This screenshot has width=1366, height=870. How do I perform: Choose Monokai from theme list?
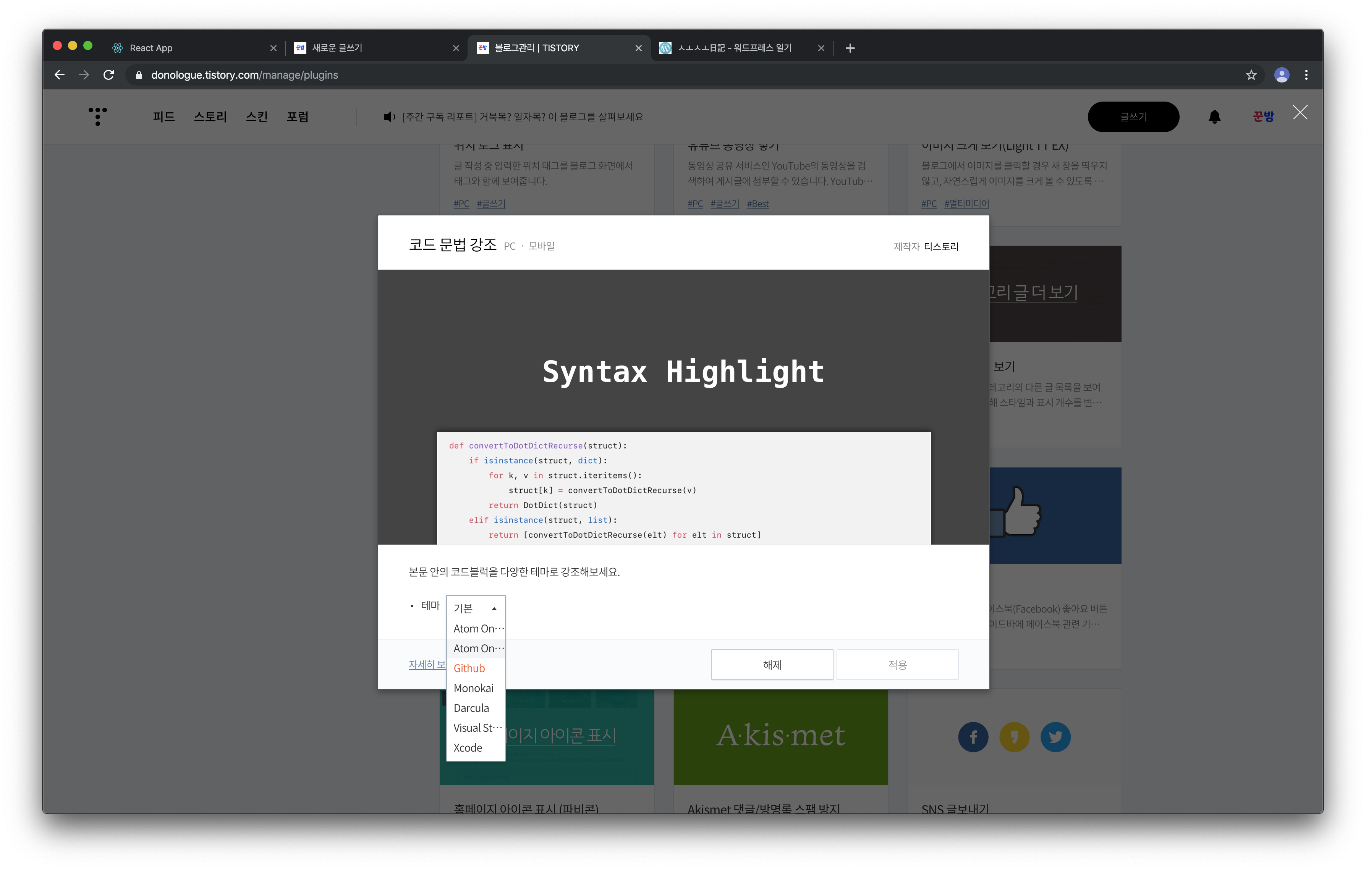tap(474, 688)
